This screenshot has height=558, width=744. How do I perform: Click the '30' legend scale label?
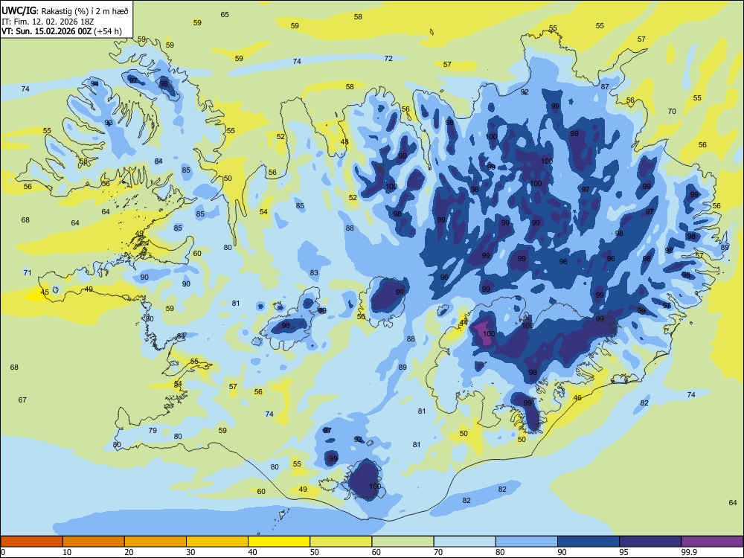190,552
